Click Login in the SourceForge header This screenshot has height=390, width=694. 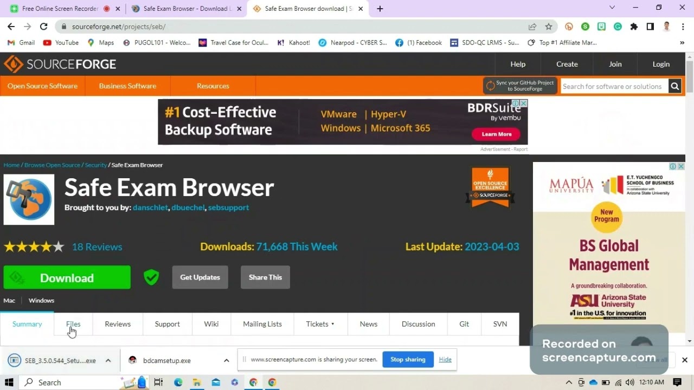(x=661, y=64)
